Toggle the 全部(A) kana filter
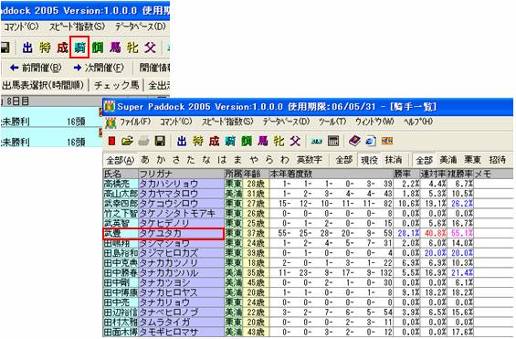Screen dimensions: 516x339 [121, 160]
